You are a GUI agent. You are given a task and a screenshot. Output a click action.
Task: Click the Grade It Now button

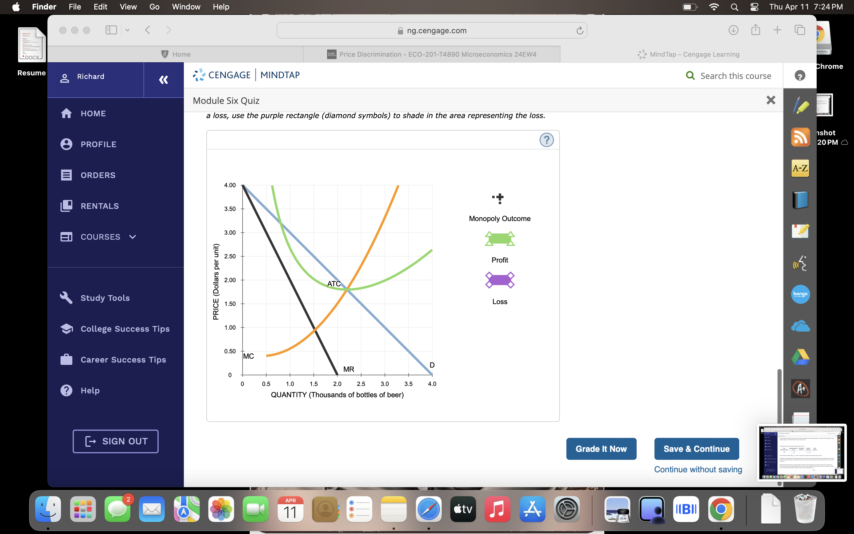(601, 449)
